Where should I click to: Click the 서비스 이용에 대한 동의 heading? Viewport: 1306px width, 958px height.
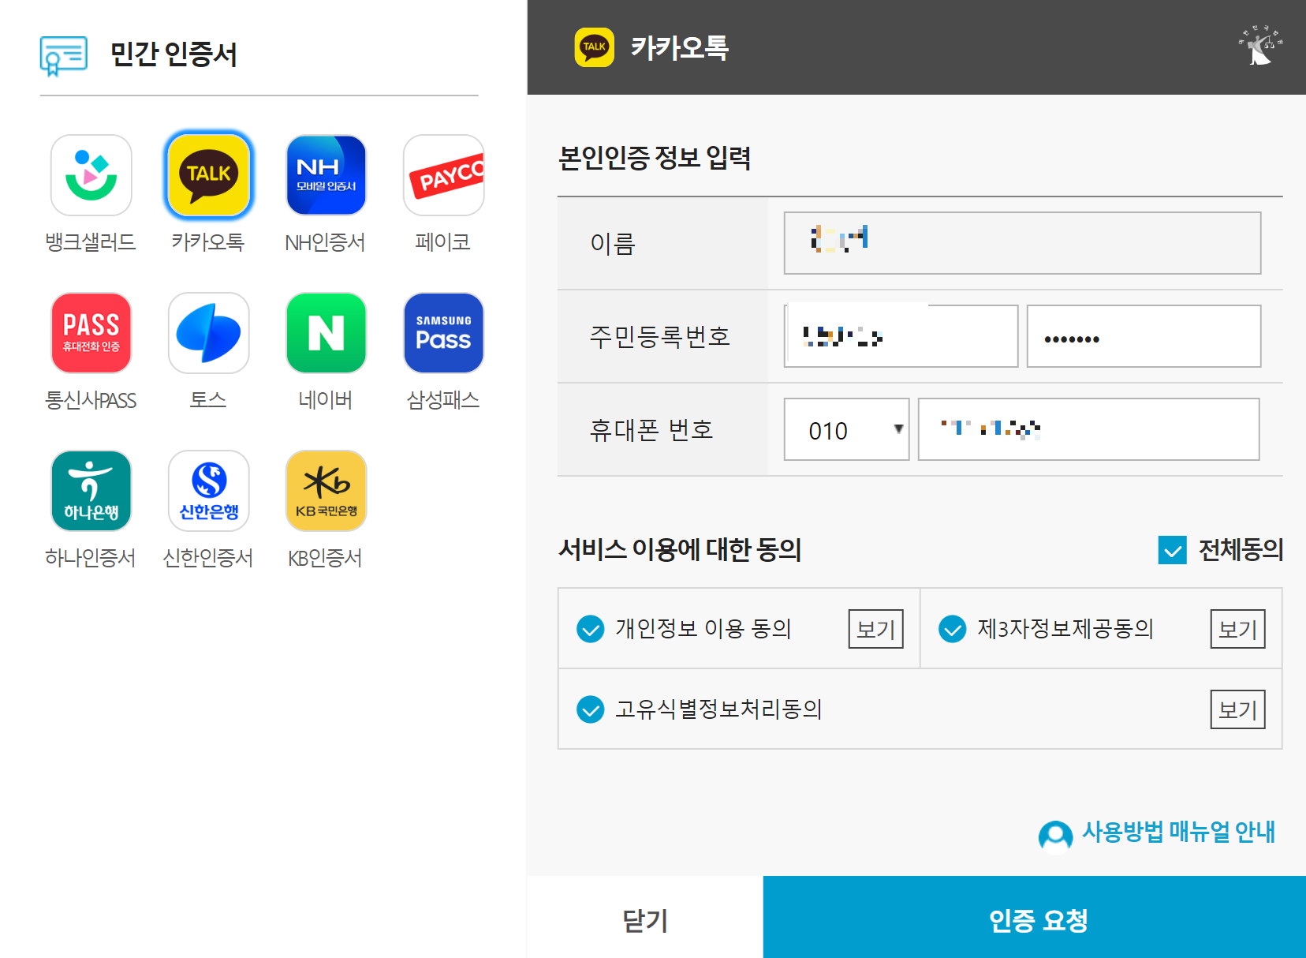680,549
